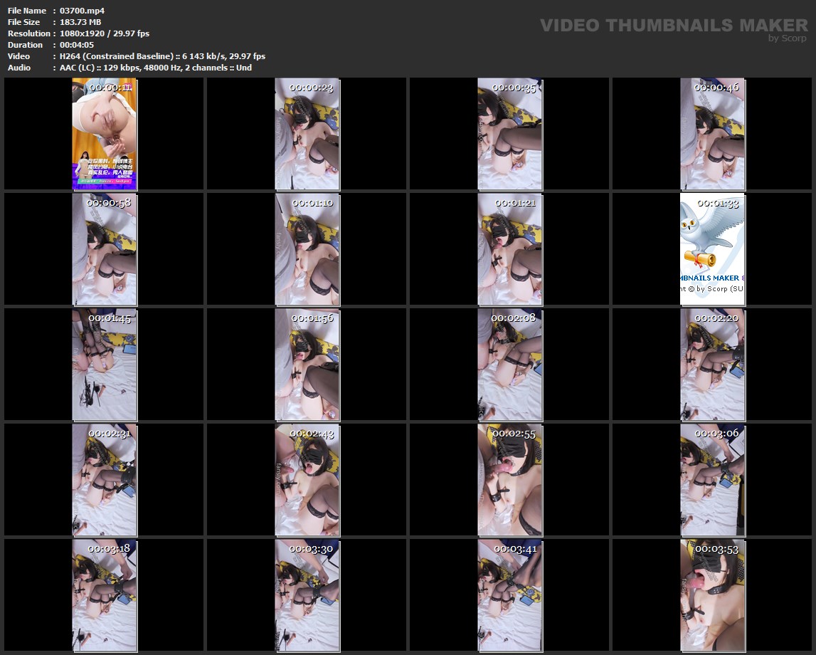Image resolution: width=816 pixels, height=655 pixels.
Task: Select the thumbnail stamped 00:00:11
Action: pos(104,134)
